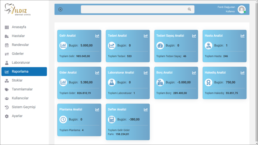Open Ayarlar settings from the sidebar
Viewport: 258px width, 145px height.
[x=17, y=116]
